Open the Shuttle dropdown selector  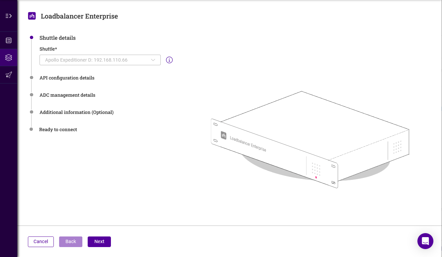(100, 60)
